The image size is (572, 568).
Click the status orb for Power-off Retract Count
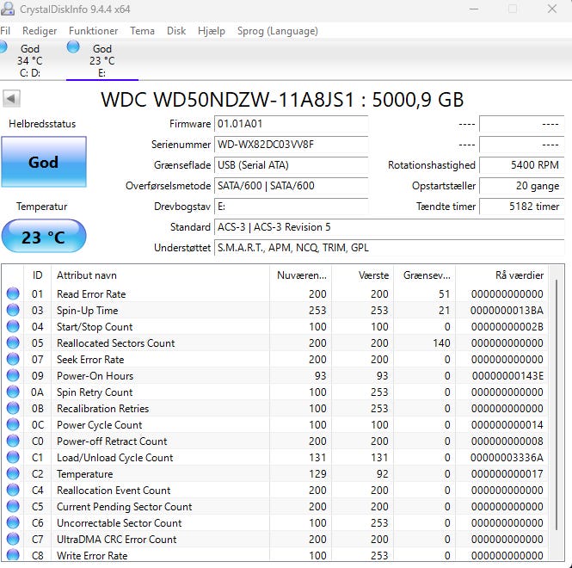13,441
